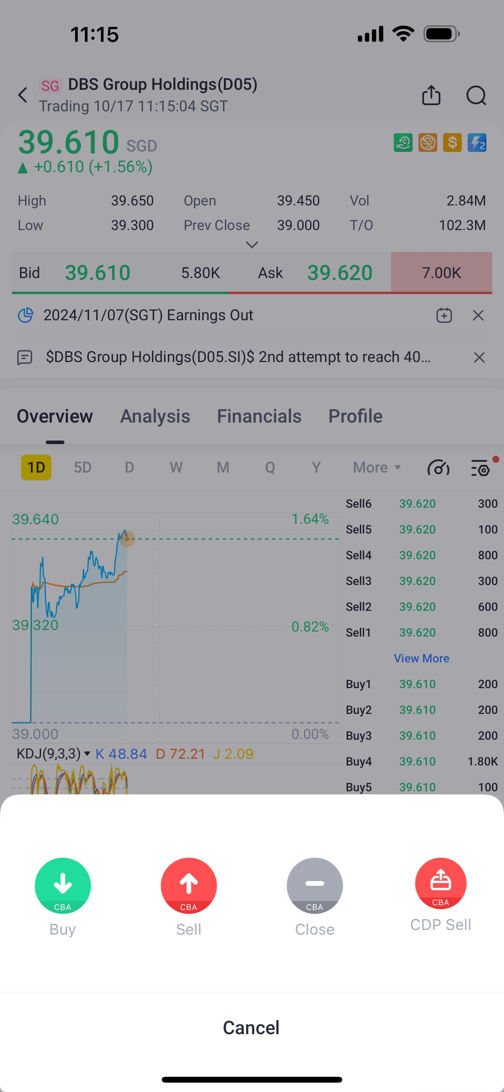The width and height of the screenshot is (504, 1092).
Task: Dismiss the Earnings Out notice
Action: pos(478,316)
